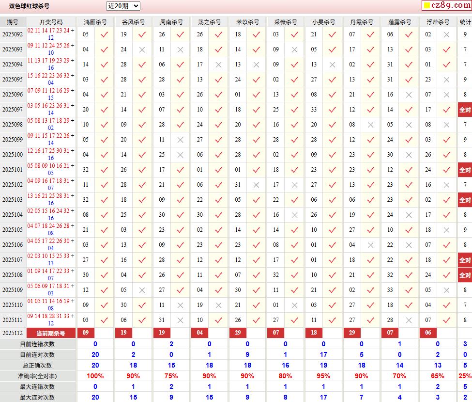472x402 pixels.
Task: Click the cross mark for 荡之杀号 in row 2025094
Action: [218, 64]
